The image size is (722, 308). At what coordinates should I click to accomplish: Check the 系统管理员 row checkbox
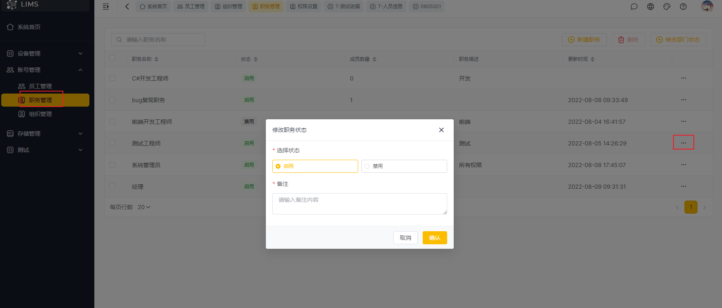point(112,165)
